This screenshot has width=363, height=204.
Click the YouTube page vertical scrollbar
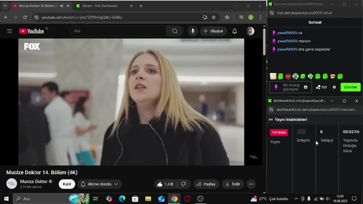264,42
